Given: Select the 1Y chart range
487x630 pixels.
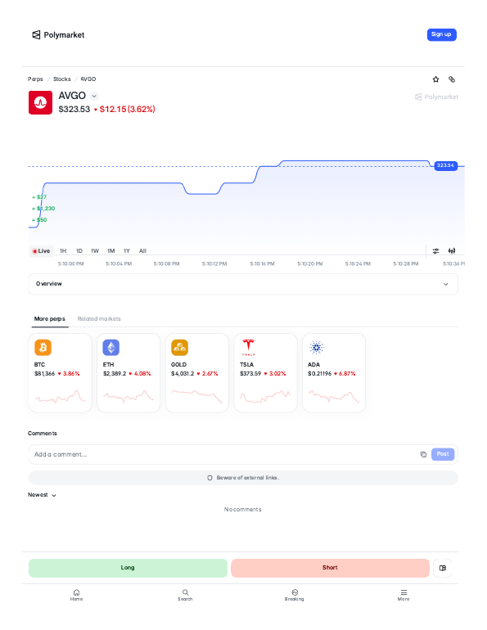Looking at the screenshot, I should click(127, 250).
